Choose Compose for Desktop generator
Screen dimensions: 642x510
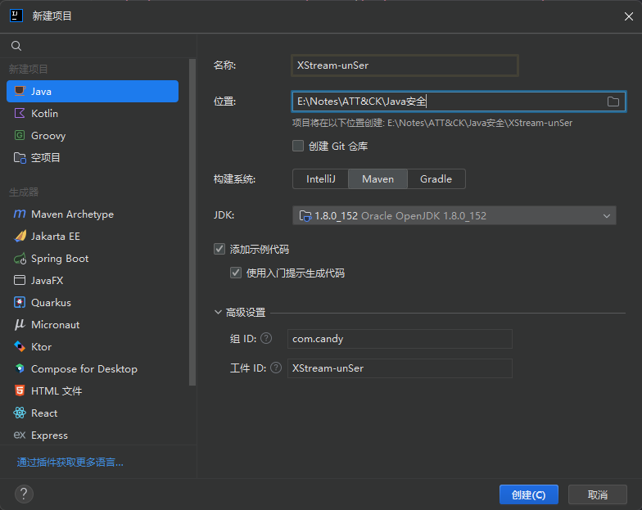93,368
